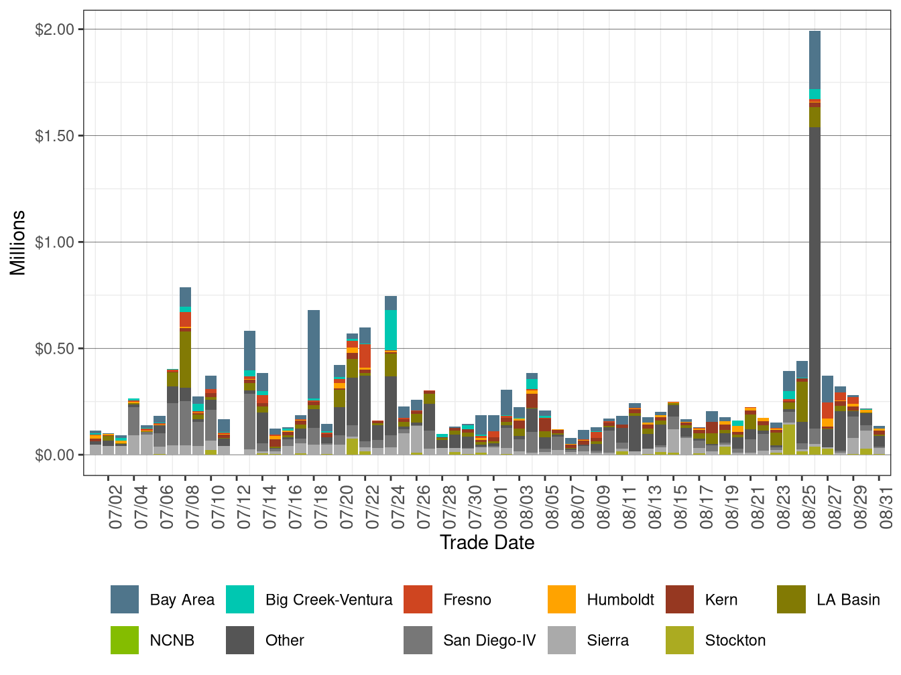Select the 07/08 date tick label
Image resolution: width=901 pixels, height=675 pixels.
(193, 507)
